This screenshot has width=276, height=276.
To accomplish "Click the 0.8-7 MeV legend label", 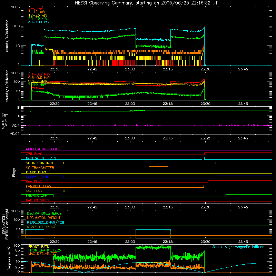I will [x=38, y=81].
